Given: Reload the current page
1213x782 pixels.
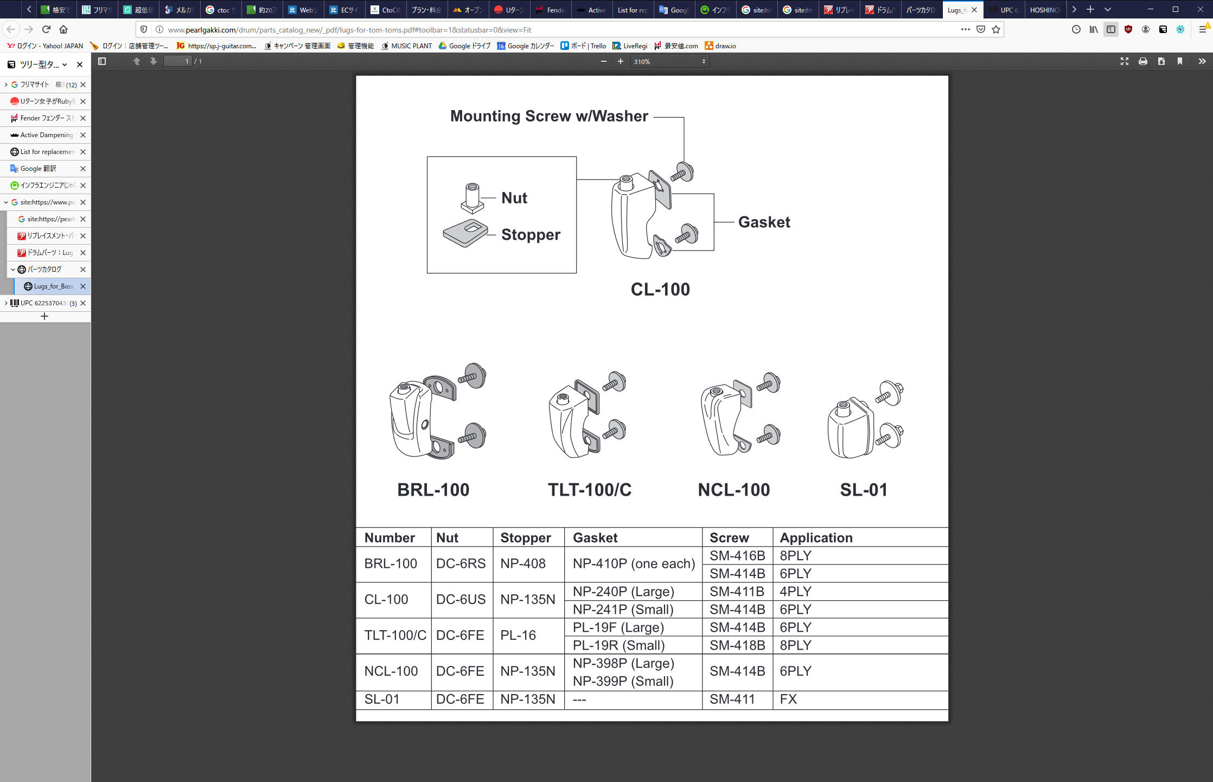Looking at the screenshot, I should pos(47,29).
